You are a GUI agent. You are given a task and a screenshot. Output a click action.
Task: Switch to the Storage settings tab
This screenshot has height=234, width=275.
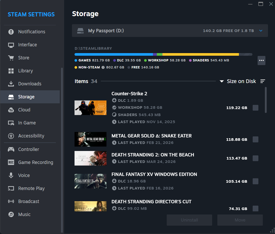coord(30,97)
